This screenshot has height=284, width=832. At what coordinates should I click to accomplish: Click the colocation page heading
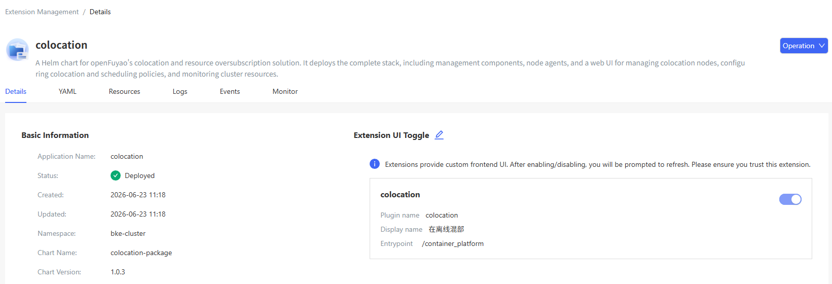click(x=61, y=45)
